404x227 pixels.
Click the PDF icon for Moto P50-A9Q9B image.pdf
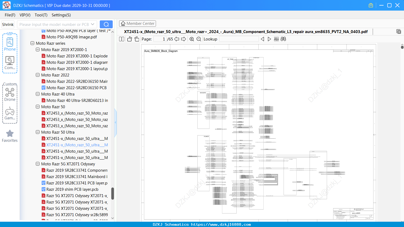coord(44,37)
